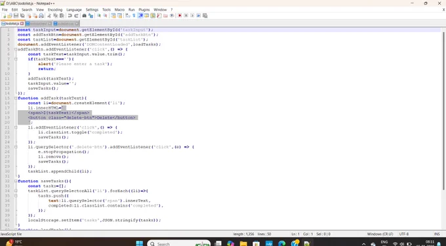Click the Folder as Workspace icon
Viewport: 446px width, 246px height.
click(x=165, y=15)
